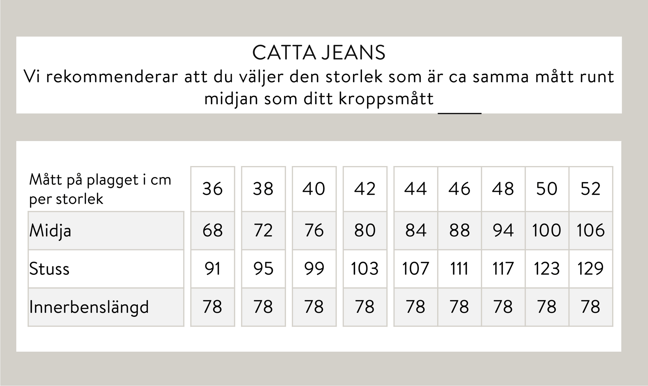Choose size 50 header cell

547,189
